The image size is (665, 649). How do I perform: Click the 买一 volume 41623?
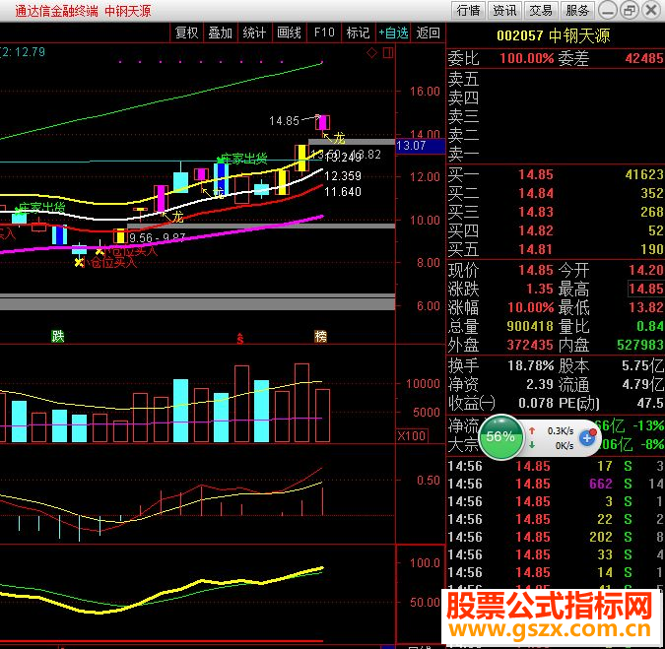coord(644,174)
